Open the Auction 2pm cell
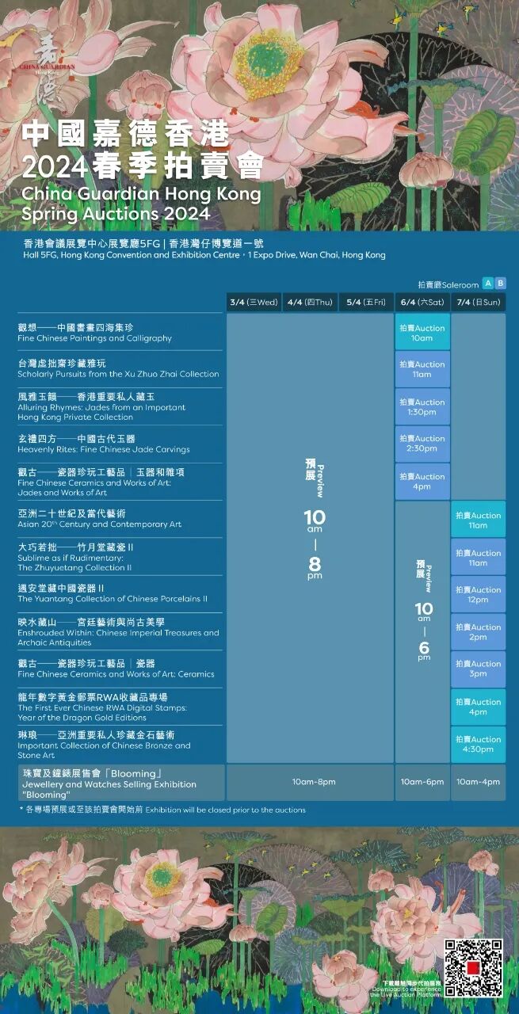This screenshot has height=1014, width=519. [x=479, y=631]
